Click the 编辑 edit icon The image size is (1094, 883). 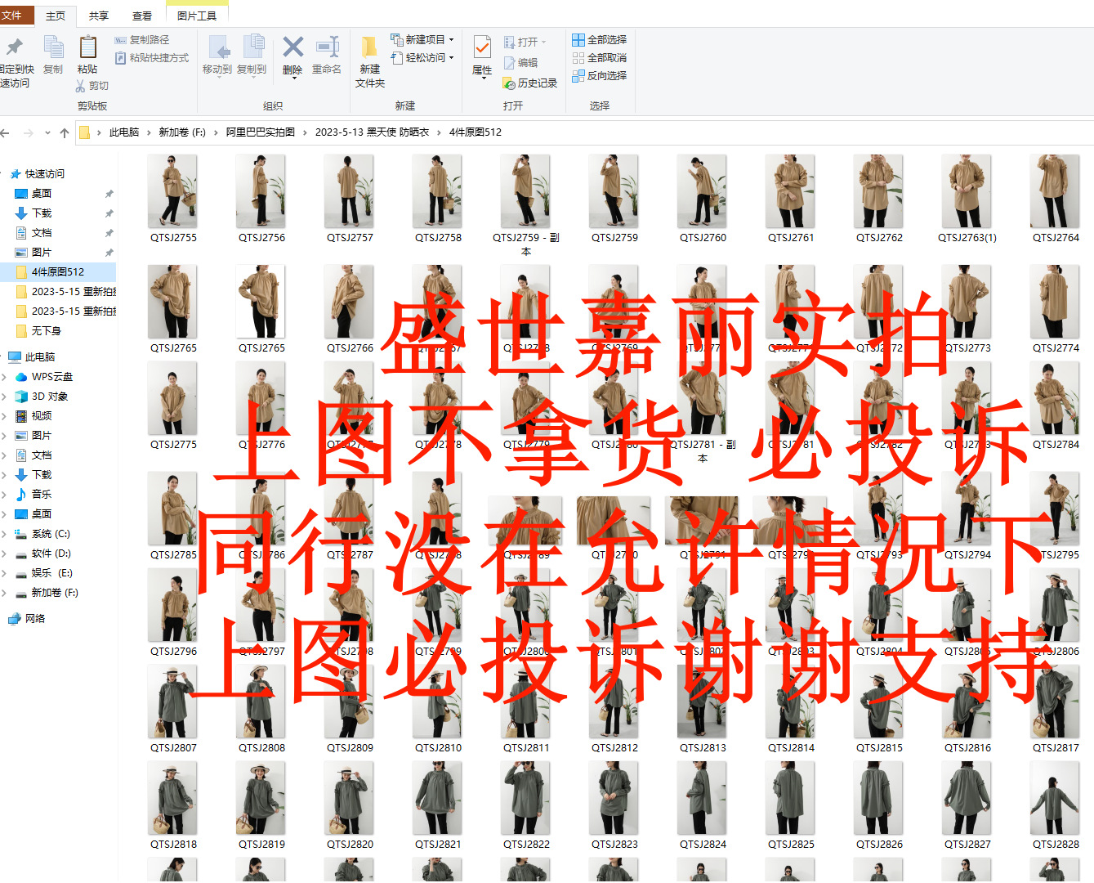click(x=510, y=63)
